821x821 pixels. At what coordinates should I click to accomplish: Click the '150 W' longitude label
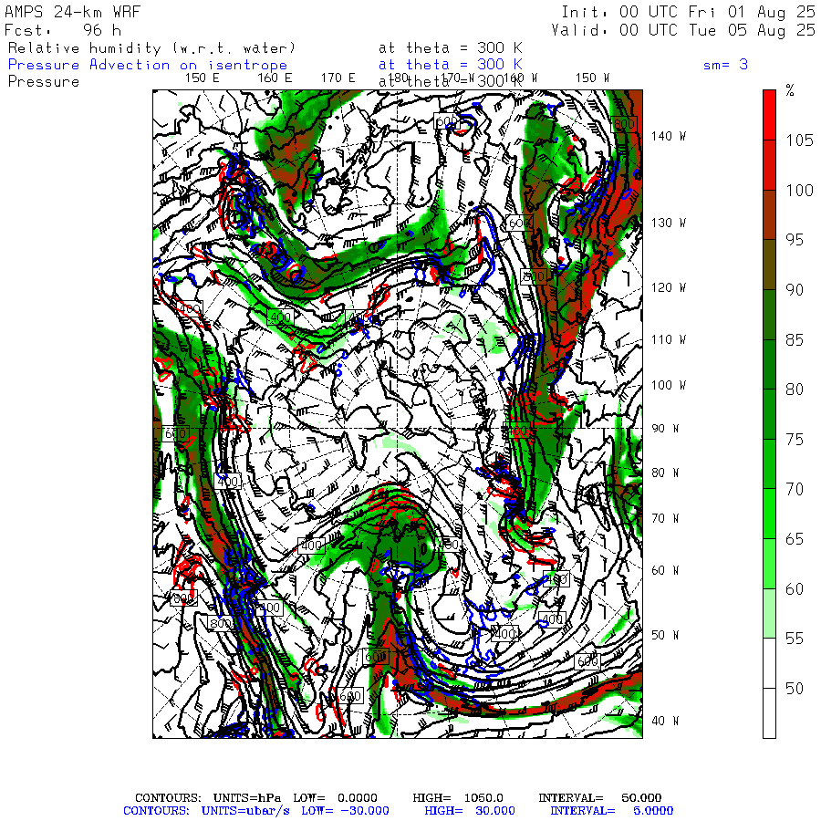coord(592,78)
